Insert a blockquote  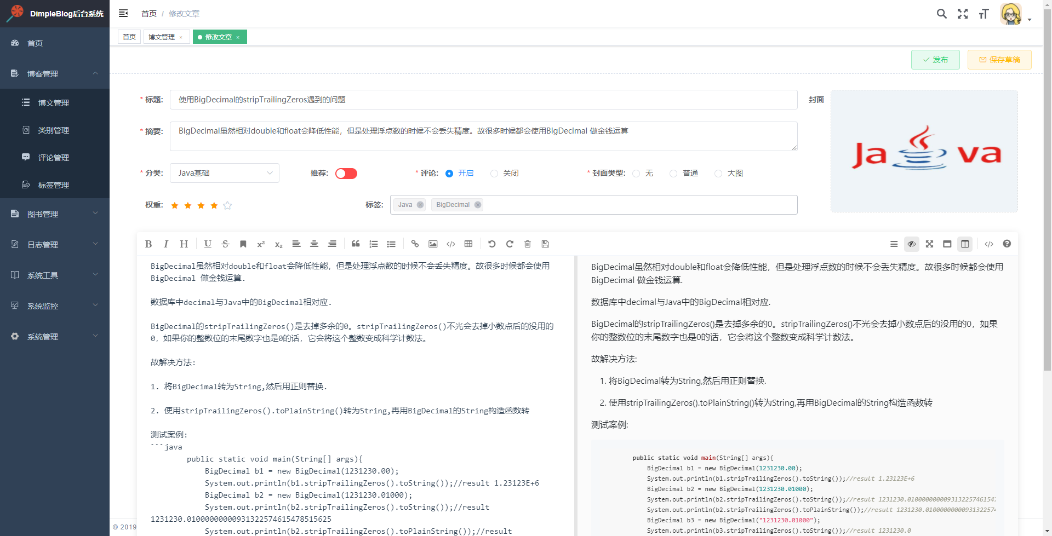coord(356,244)
